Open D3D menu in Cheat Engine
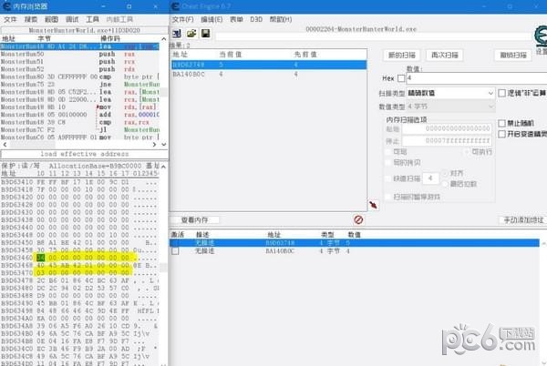 coord(256,19)
